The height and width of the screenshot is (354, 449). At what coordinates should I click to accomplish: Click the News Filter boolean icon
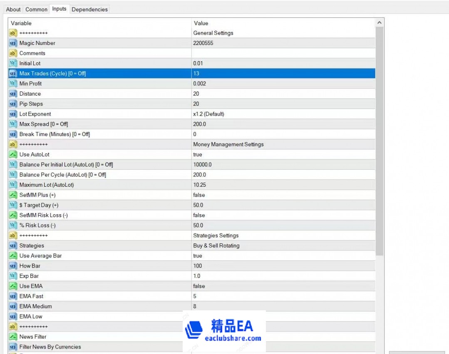12,337
